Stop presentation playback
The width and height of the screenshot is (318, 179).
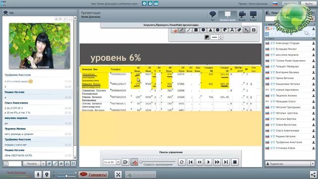(235, 162)
